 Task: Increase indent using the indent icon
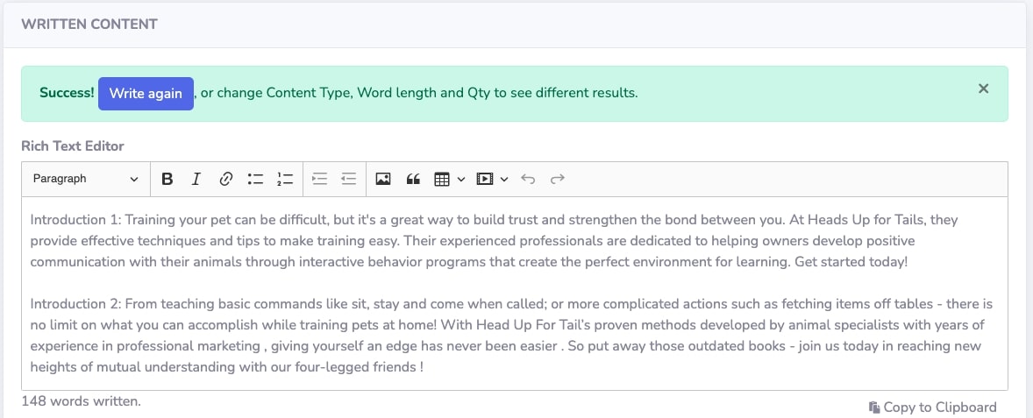click(x=319, y=179)
